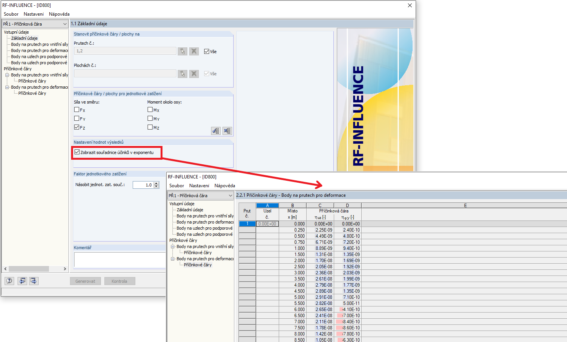
Task: Click the pick-members cursor icon beside Prutech field
Action: pyautogui.click(x=183, y=51)
